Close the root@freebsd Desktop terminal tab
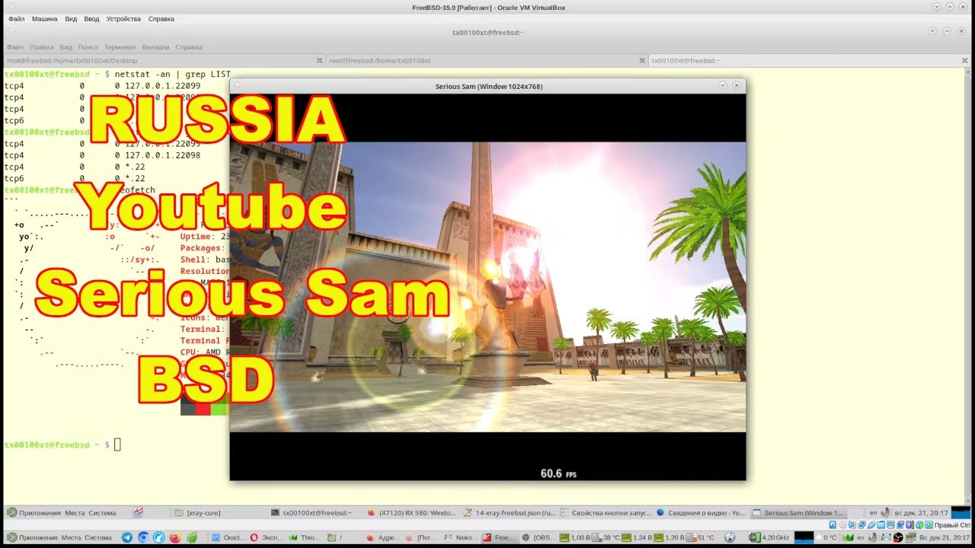The width and height of the screenshot is (975, 548). [x=319, y=60]
